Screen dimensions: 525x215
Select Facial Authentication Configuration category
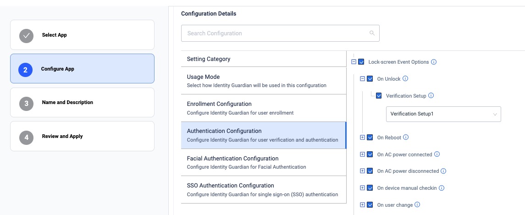263,162
